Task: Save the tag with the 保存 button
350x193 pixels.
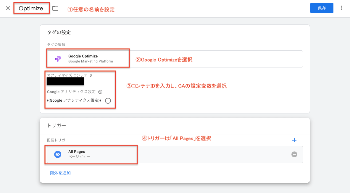Action: pos(322,8)
